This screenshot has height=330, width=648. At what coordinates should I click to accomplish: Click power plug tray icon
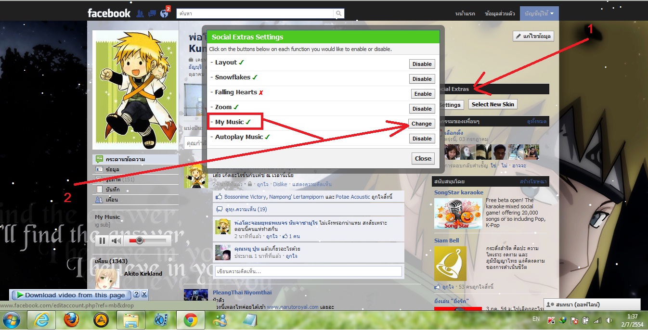[x=585, y=320]
